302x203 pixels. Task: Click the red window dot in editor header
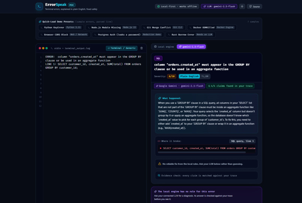pos(40,48)
